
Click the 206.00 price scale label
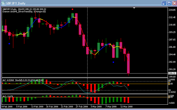pos(172,47)
